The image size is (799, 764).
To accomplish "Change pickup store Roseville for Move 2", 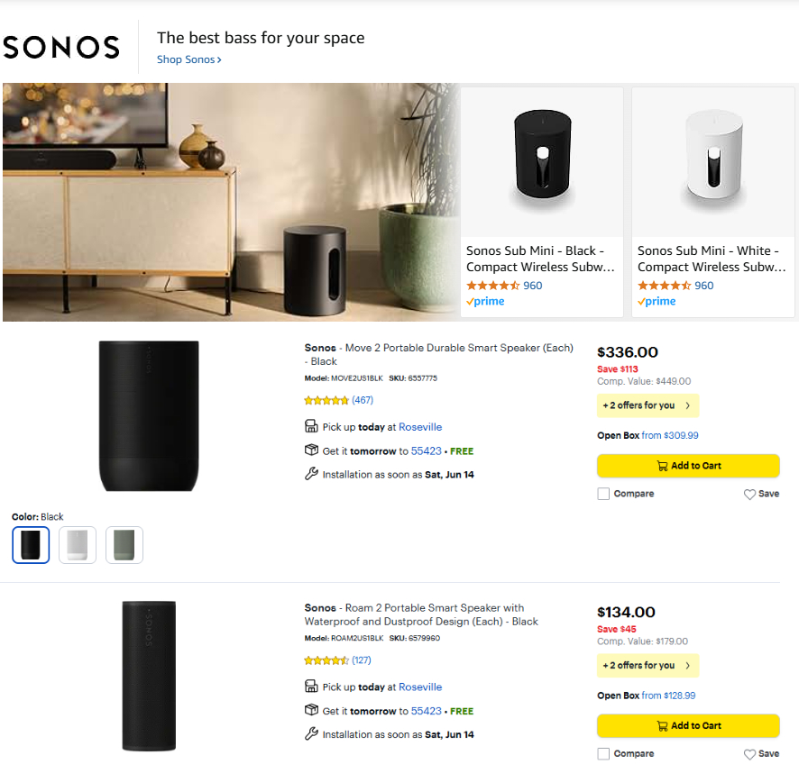I will point(420,427).
